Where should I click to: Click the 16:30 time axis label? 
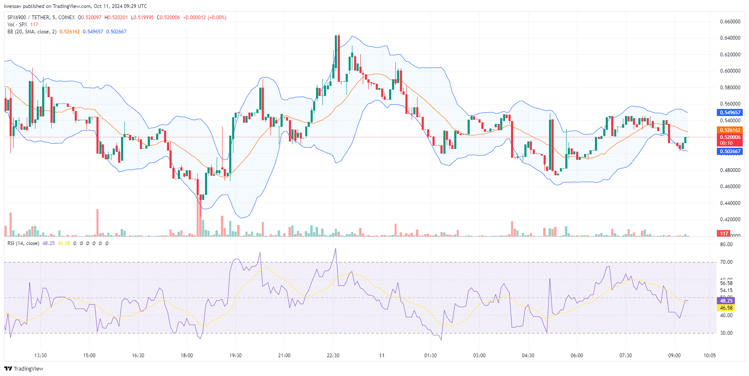(x=138, y=356)
